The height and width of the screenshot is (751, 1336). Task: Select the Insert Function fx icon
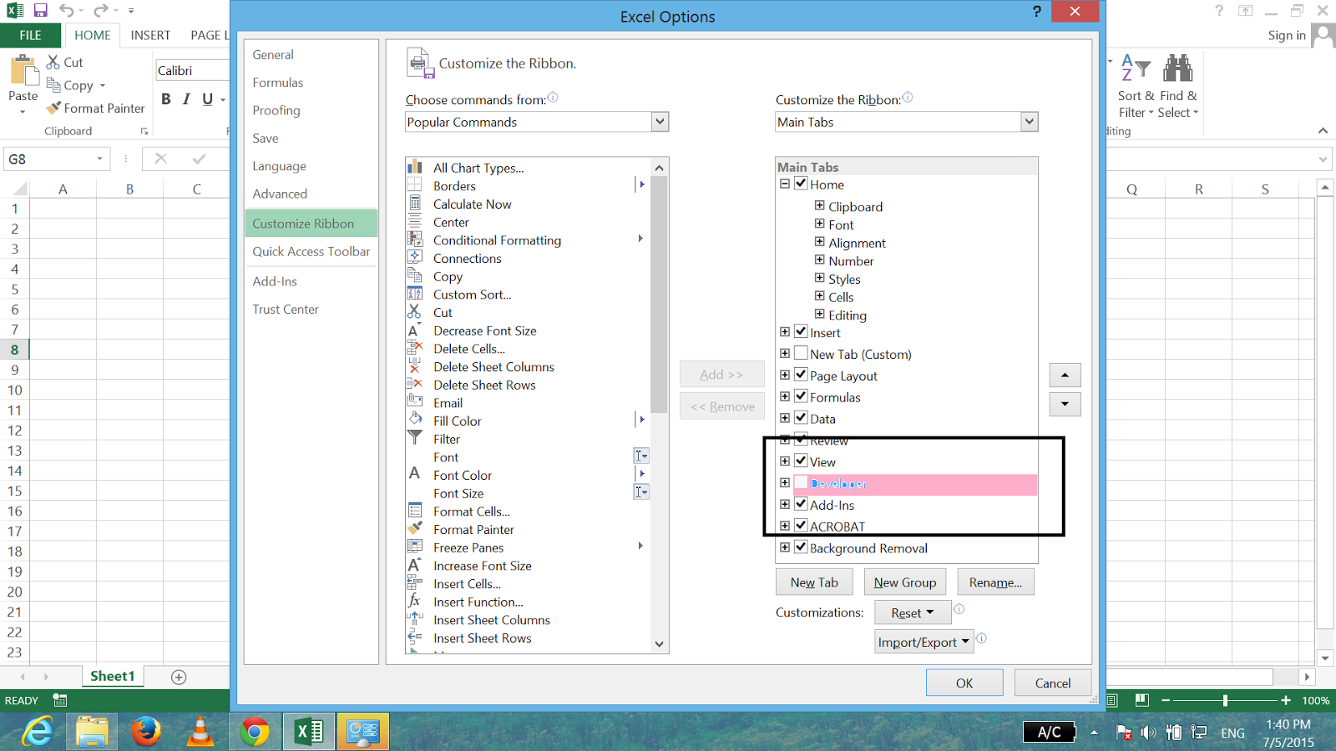pos(415,601)
